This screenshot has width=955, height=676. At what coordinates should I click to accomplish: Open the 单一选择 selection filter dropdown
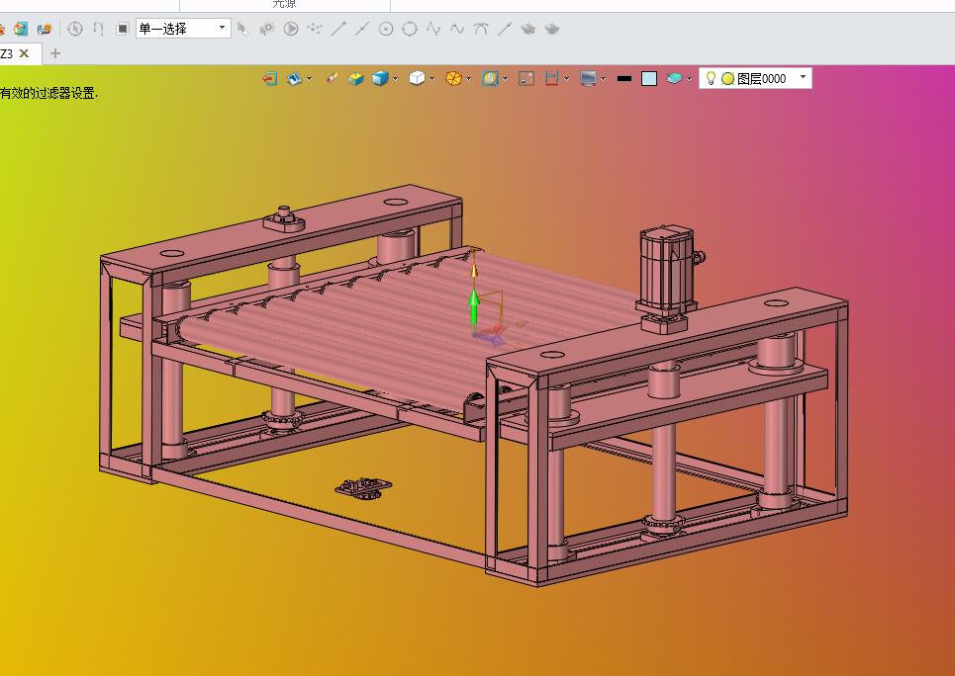click(x=183, y=28)
